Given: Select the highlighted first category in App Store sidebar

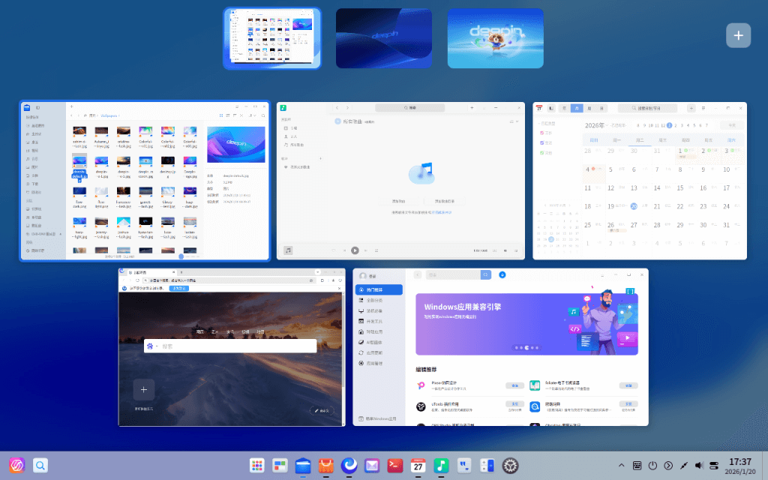Looking at the screenshot, I should (x=379, y=290).
